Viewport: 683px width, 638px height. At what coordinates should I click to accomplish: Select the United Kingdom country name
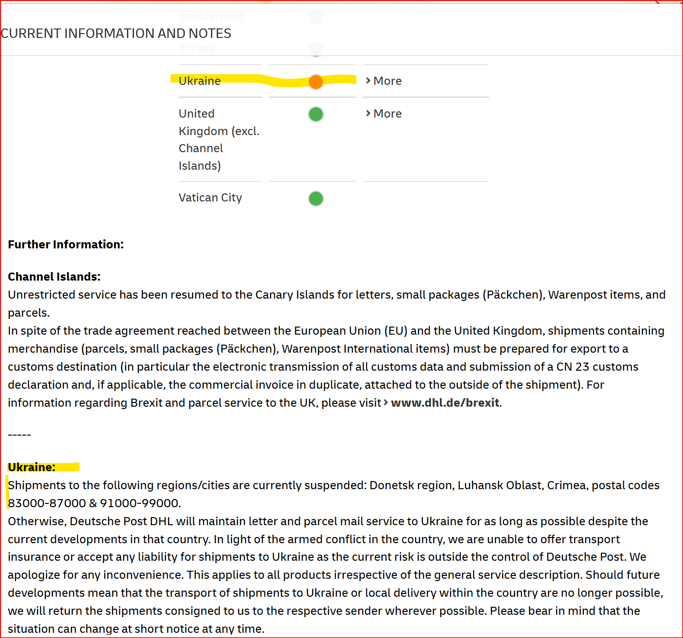pos(219,139)
